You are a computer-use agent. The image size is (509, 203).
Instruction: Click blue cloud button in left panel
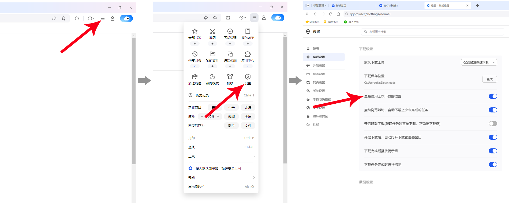[x=126, y=18]
